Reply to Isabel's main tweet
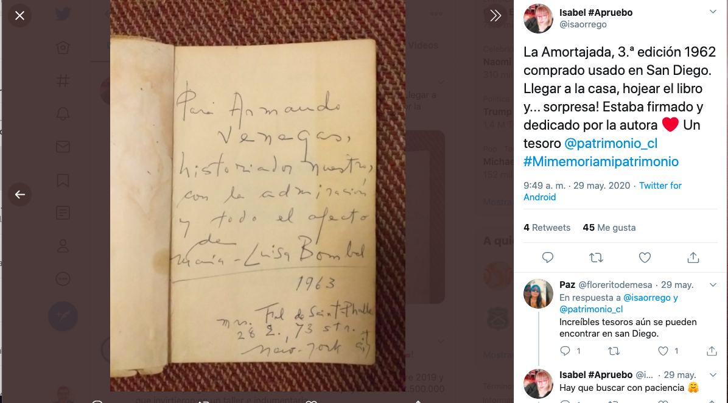728x403 pixels. click(x=548, y=258)
